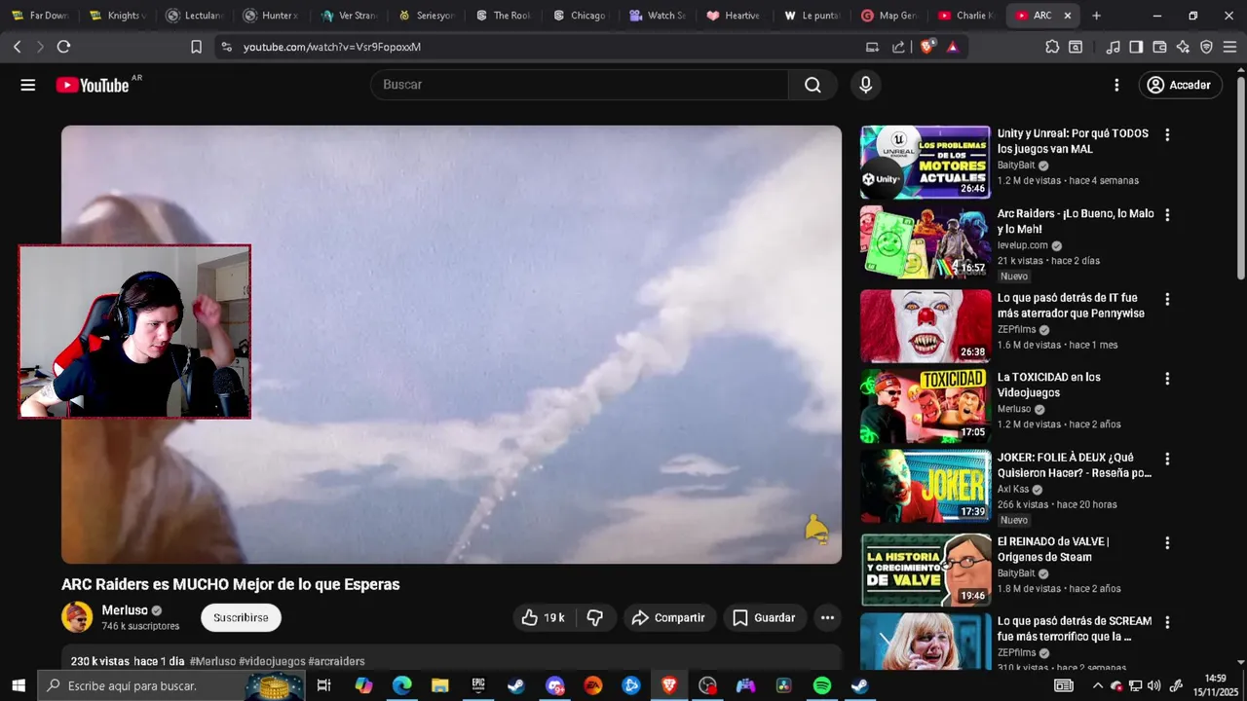Share this page from the address bar
The image size is (1247, 701).
(x=898, y=47)
